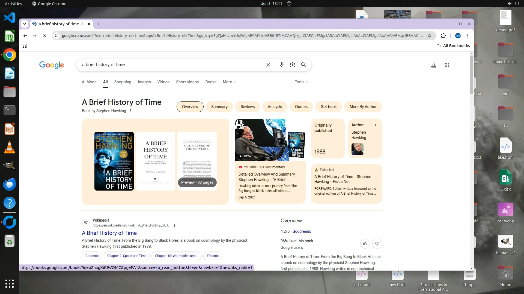Viewport: 524px width, 294px height.
Task: Open the Google apps grid icon
Action: point(446,65)
